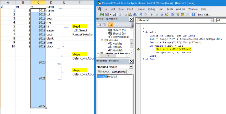Close the Project - VBAProject pane
The width and height of the screenshot is (226, 114).
tap(131, 19)
